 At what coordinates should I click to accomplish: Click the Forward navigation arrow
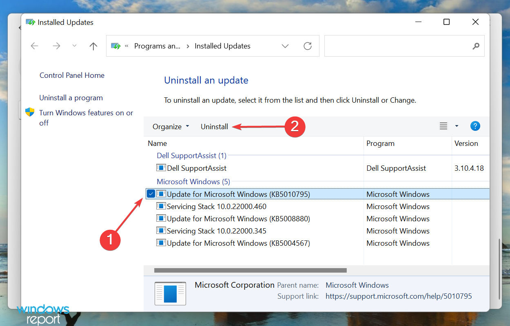pyautogui.click(x=56, y=46)
